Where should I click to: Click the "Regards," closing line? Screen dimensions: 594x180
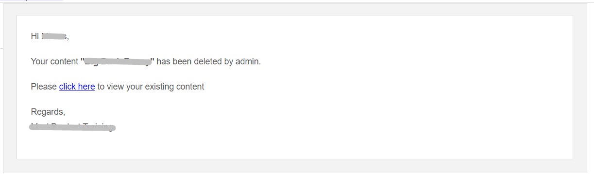[48, 112]
